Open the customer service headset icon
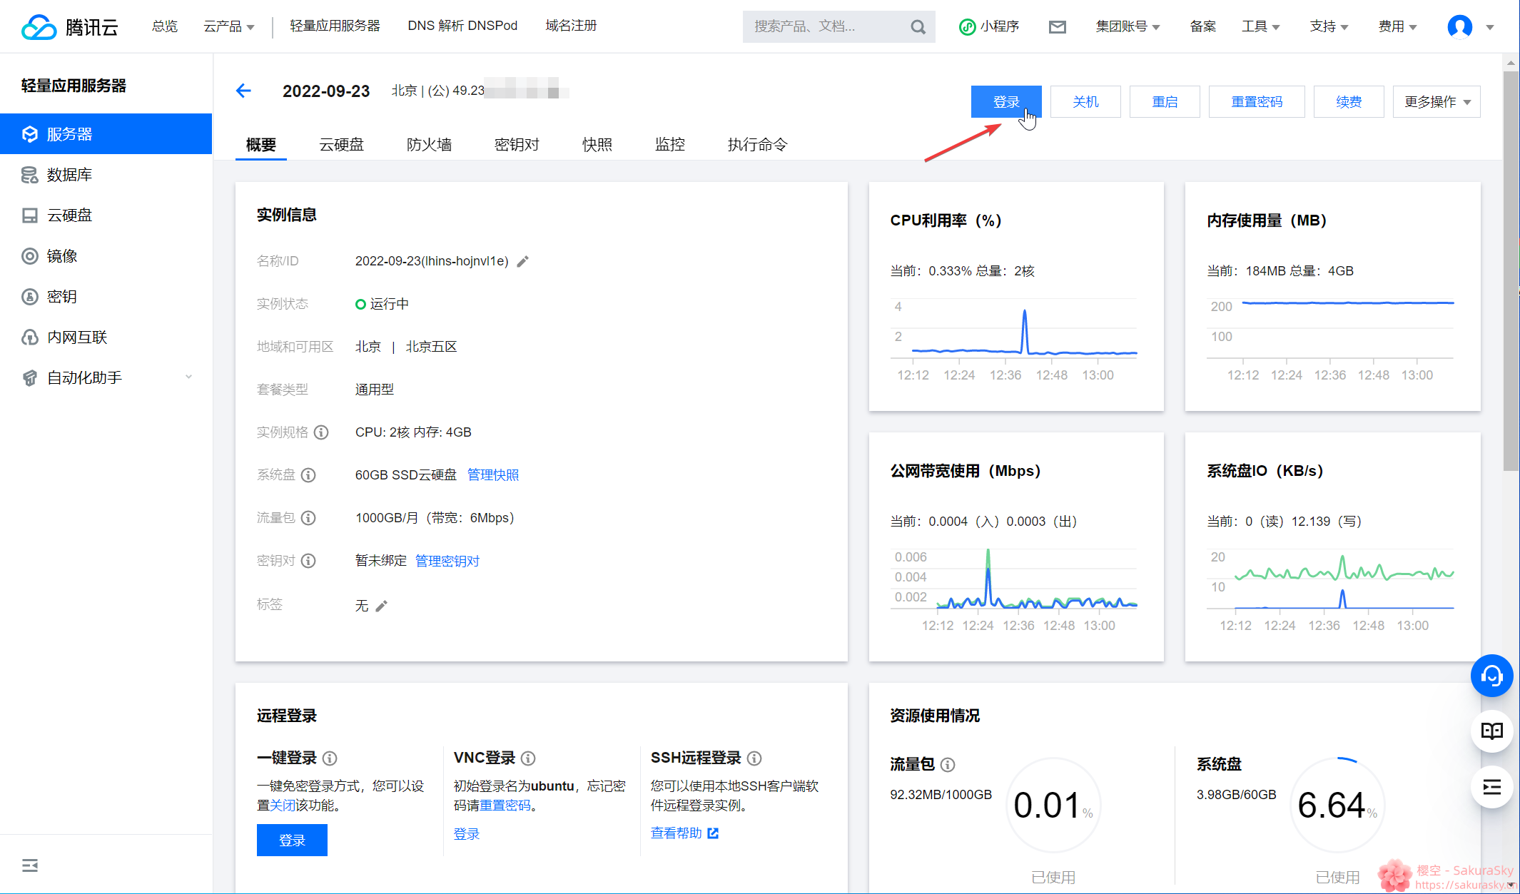This screenshot has height=894, width=1520. pos(1491,676)
